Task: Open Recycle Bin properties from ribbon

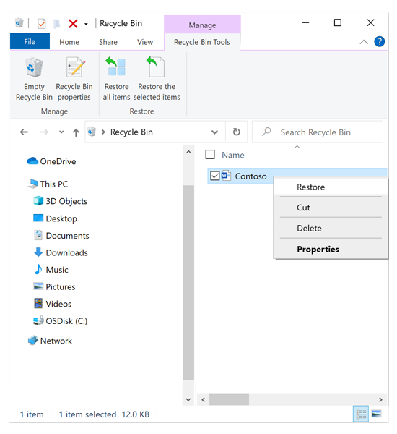Action: 74,79
